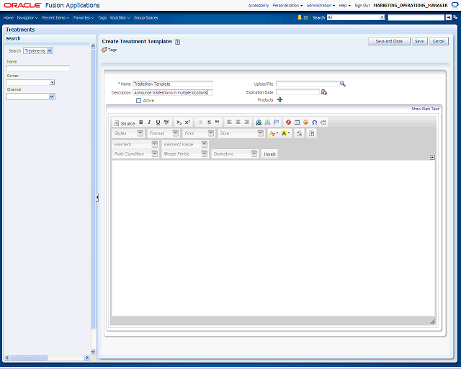Open the Element dropdown
This screenshot has width=461, height=369.
[135, 144]
